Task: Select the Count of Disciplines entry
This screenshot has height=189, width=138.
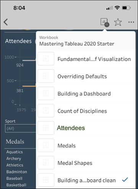Action: click(x=82, y=111)
